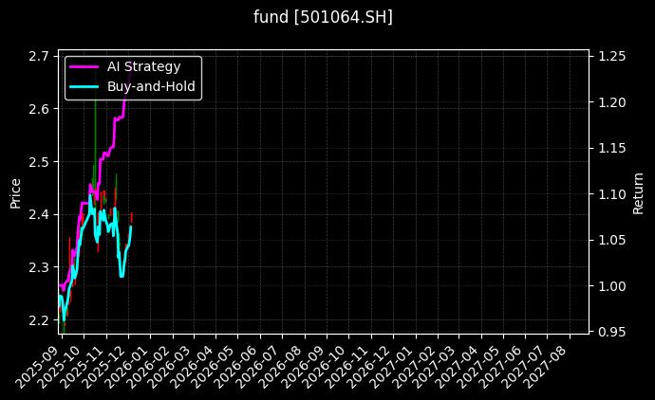655x400 pixels.
Task: Click the 2026-10 date tick label
Action: point(326,366)
